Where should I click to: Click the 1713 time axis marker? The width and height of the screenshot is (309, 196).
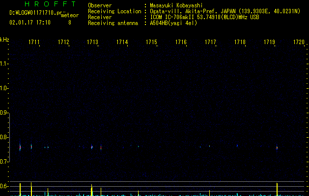(93, 42)
